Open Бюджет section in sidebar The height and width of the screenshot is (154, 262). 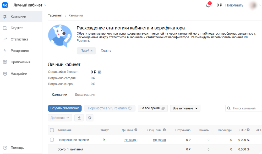tap(21, 28)
